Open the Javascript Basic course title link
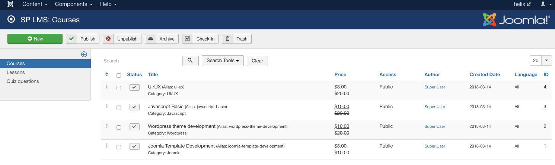The width and height of the screenshot is (555, 165). (x=165, y=107)
